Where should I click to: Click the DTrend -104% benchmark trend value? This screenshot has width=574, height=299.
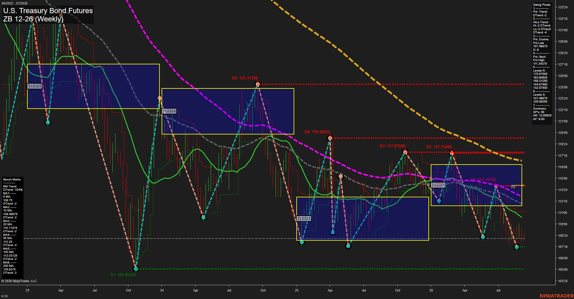(x=13, y=190)
